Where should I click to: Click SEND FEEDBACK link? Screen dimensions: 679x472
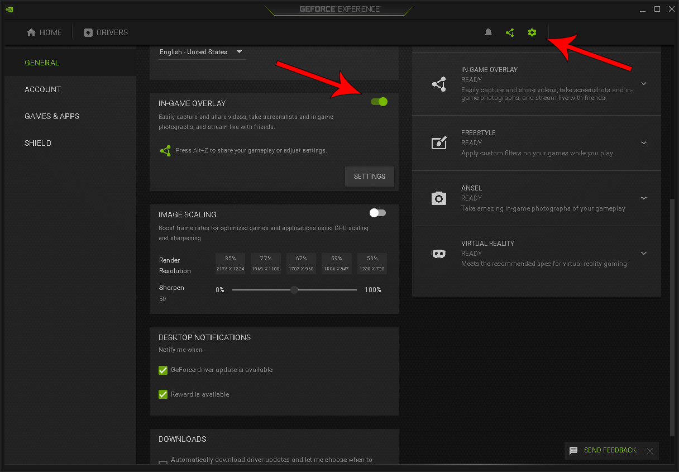(610, 450)
